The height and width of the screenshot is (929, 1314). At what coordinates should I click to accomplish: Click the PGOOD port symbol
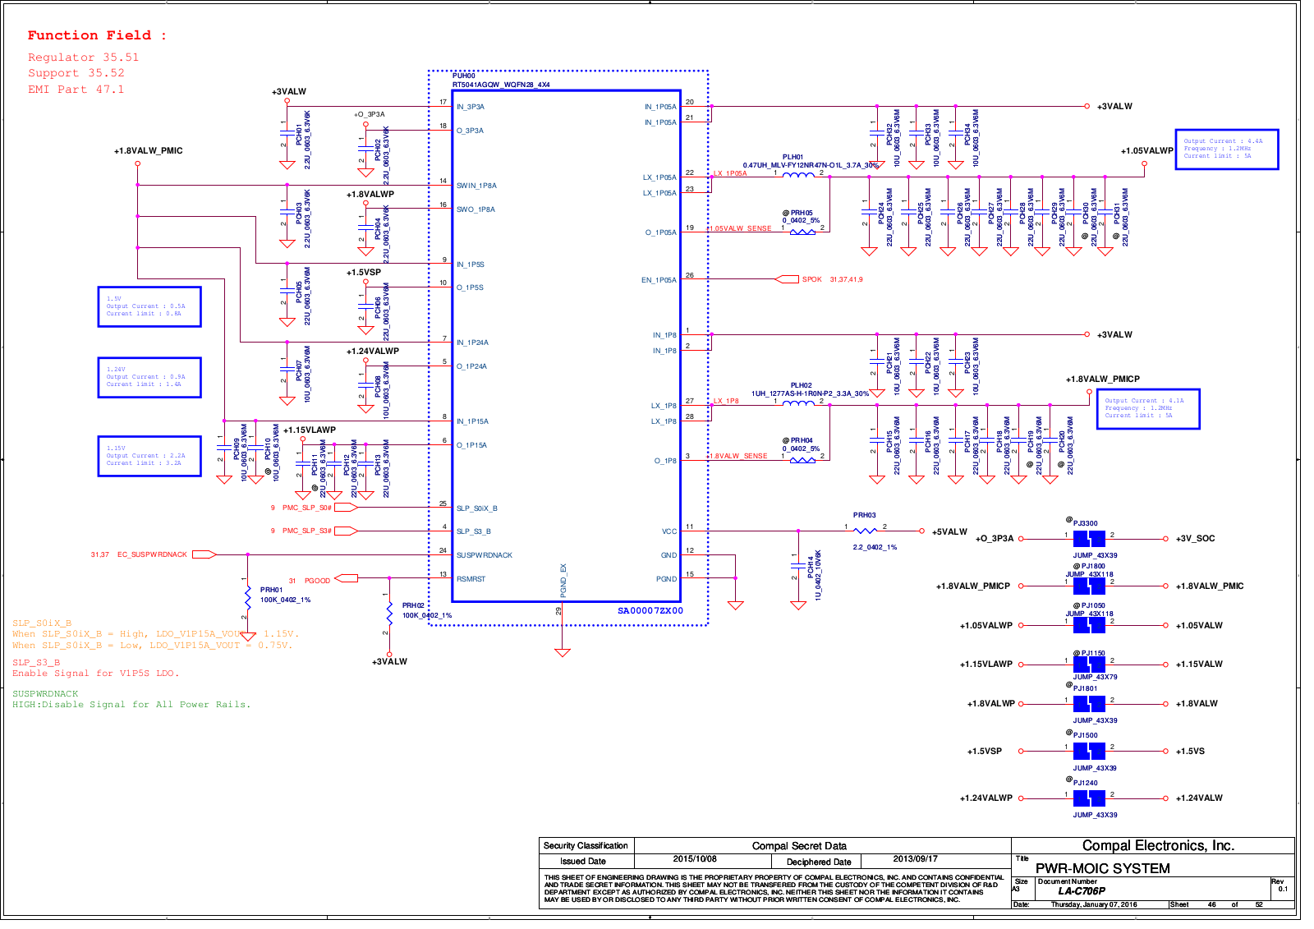pyautogui.click(x=346, y=579)
